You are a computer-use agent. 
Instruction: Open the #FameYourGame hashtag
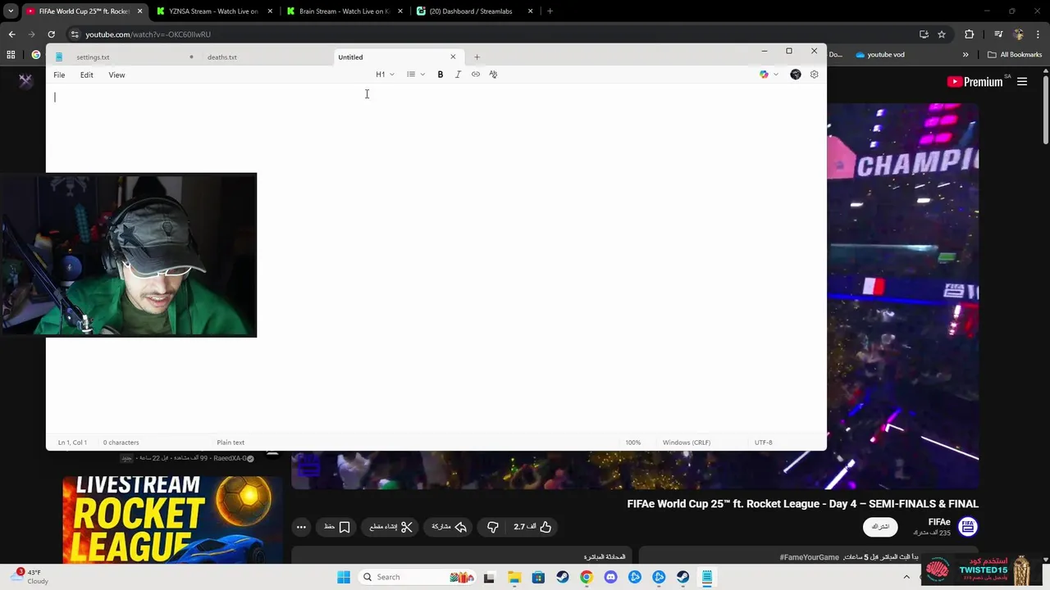[x=809, y=557]
